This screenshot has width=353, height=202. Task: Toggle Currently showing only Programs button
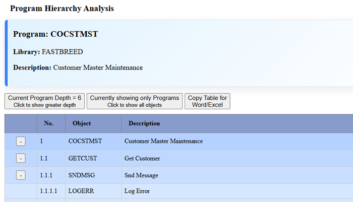tap(133, 101)
